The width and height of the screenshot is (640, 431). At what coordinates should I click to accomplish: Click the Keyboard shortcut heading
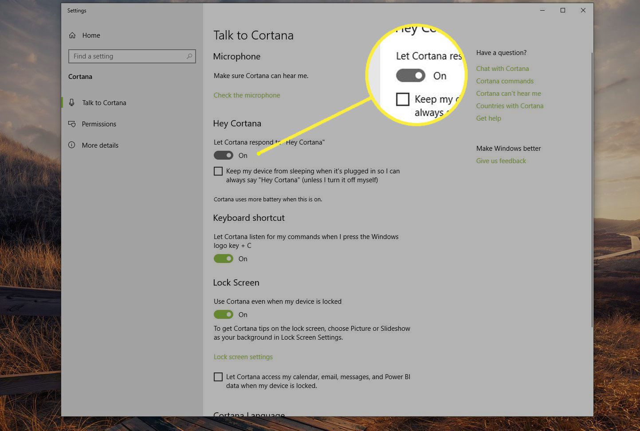pyautogui.click(x=249, y=218)
